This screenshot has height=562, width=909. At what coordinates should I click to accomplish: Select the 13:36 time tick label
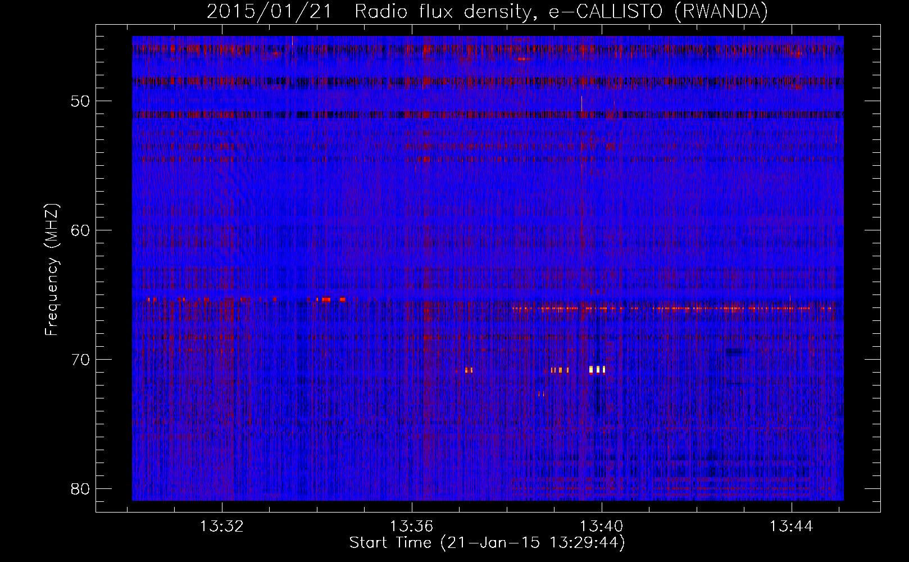coord(412,527)
